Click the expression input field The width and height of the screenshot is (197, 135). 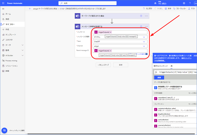[x=175, y=72]
